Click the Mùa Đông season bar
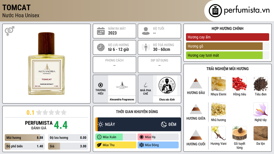 click(158, 145)
